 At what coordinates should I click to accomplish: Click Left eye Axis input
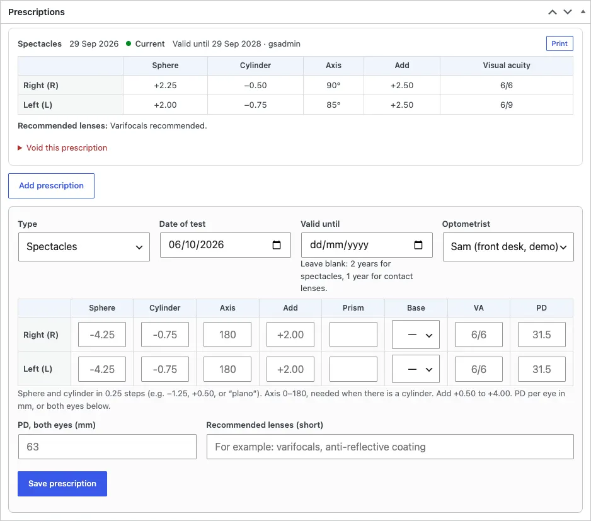227,369
